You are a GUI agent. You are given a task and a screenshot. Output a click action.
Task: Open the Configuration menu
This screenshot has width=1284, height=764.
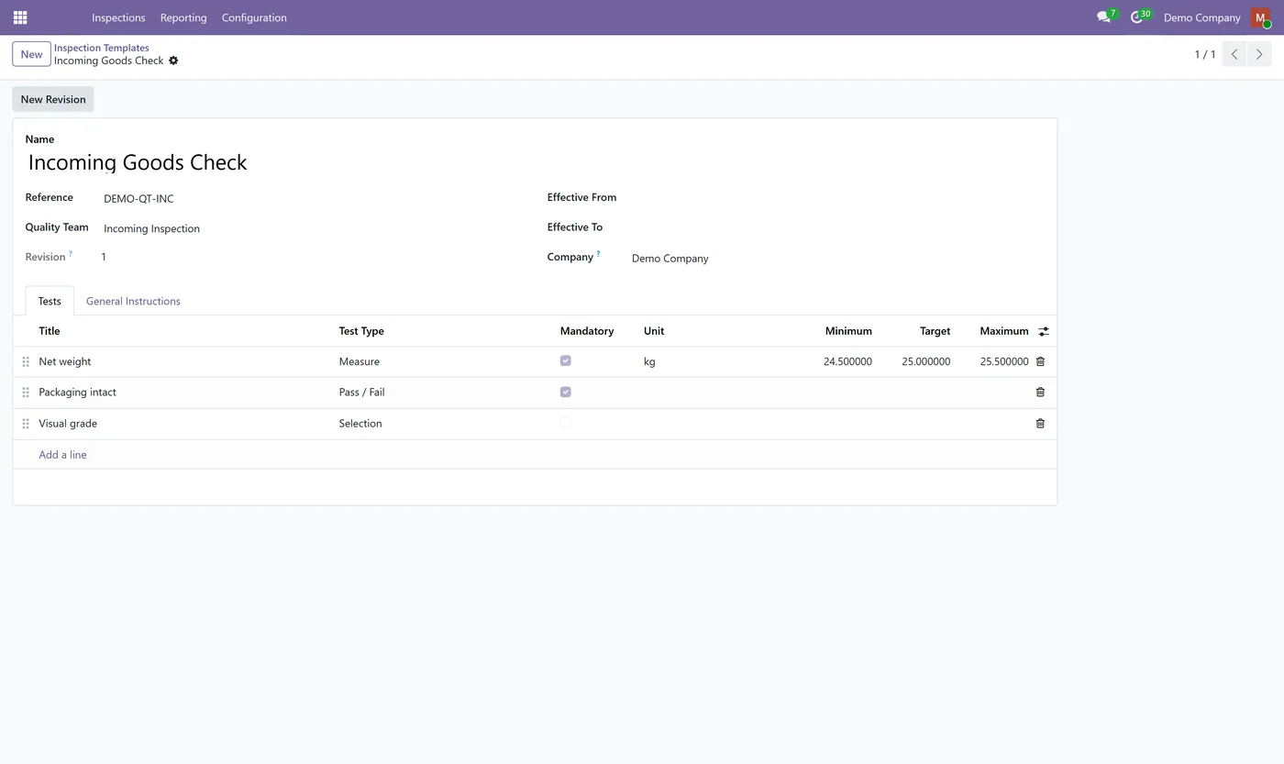click(254, 17)
